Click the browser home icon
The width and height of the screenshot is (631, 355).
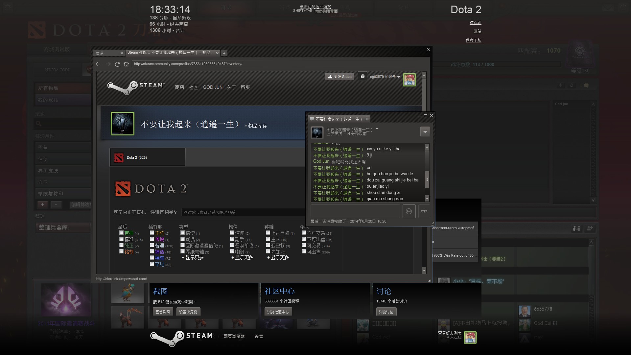(126, 64)
